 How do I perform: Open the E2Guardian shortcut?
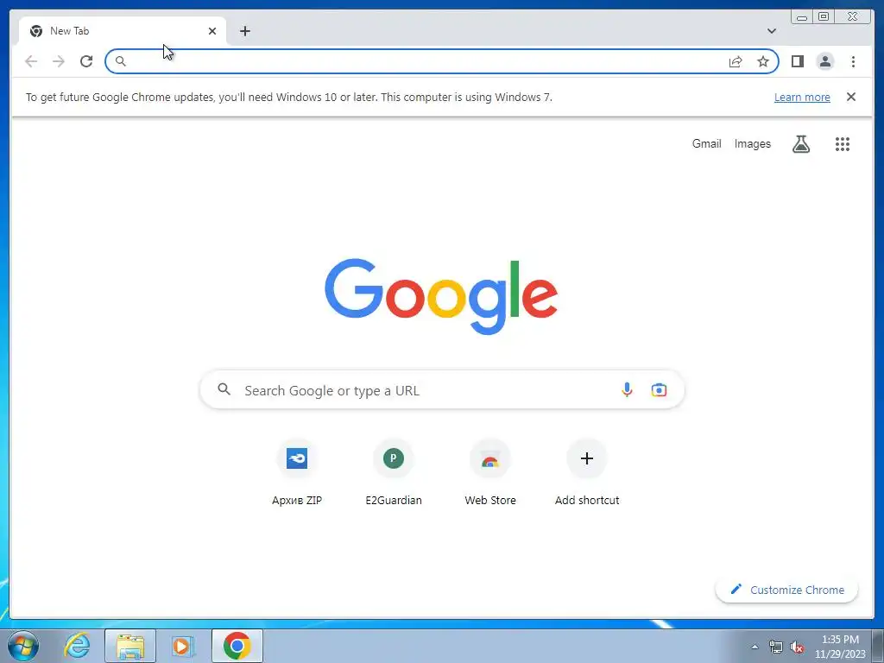coord(394,473)
